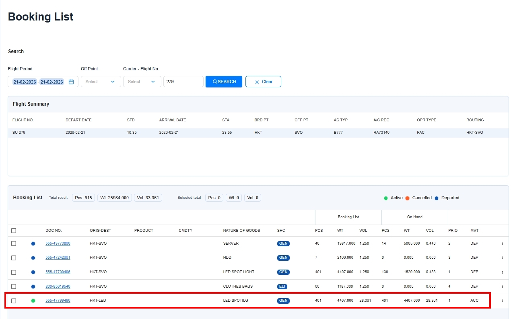
Task: Click the NATURE OF GOODS column header
Action: point(241,231)
